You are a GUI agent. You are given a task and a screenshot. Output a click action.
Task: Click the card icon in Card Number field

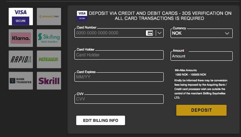tap(149, 33)
